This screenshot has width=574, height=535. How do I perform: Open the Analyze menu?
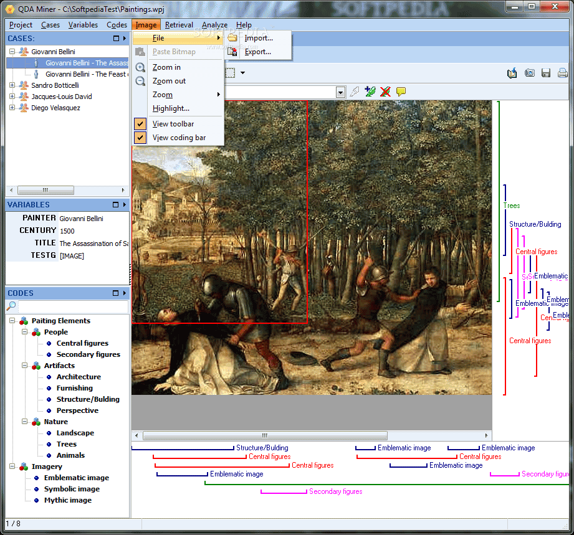[x=214, y=25]
